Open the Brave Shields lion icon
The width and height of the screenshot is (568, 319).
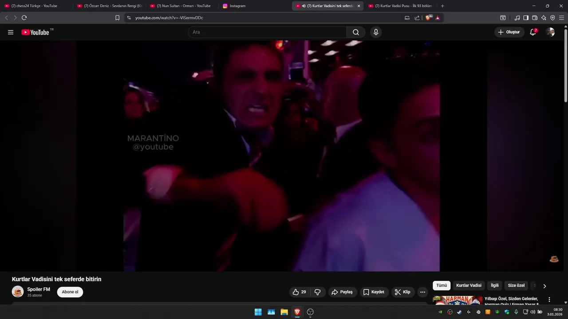tap(428, 18)
